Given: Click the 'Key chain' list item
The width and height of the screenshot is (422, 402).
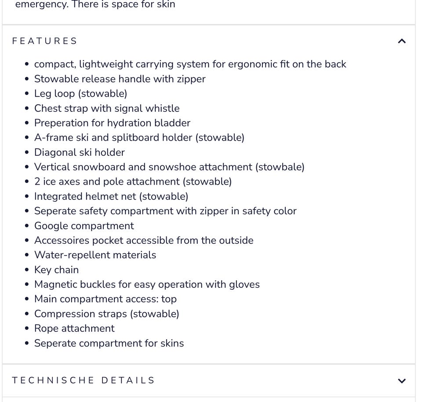Looking at the screenshot, I should 56,270.
